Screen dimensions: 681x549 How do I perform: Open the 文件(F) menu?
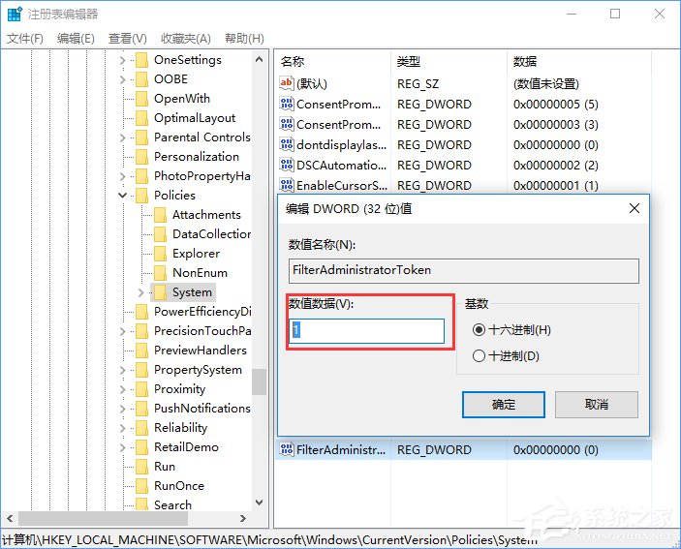[25, 39]
